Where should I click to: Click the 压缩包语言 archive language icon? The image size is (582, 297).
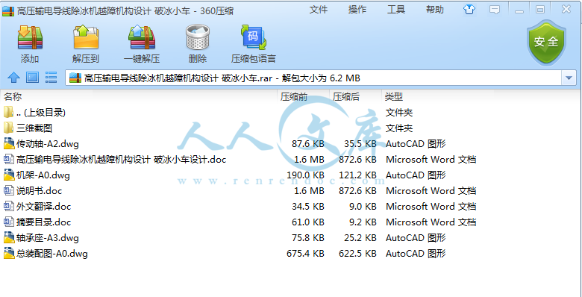click(254, 37)
